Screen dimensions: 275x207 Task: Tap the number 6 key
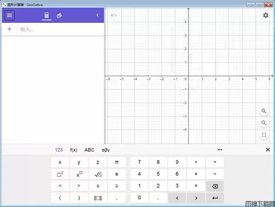177,174
